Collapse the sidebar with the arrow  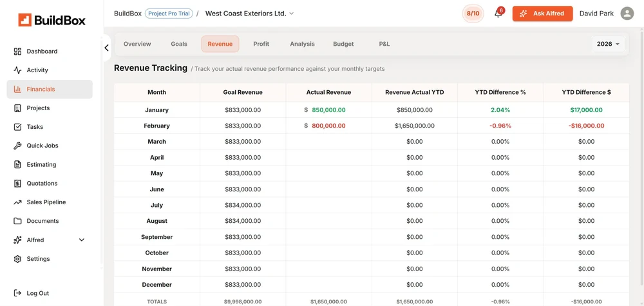point(106,48)
